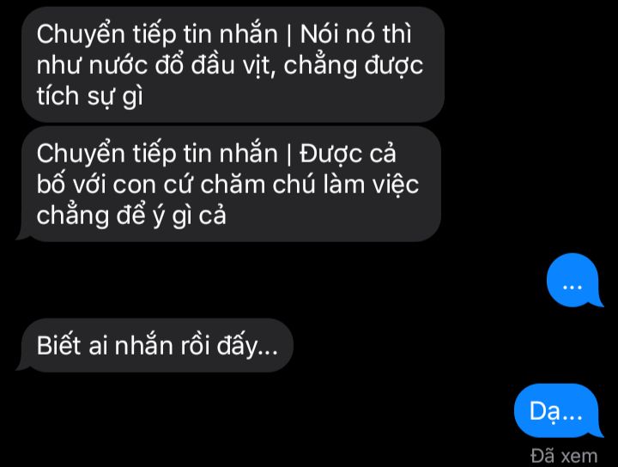
Task: Click the words "chẳng được" in first bubble
Action: coord(353,66)
